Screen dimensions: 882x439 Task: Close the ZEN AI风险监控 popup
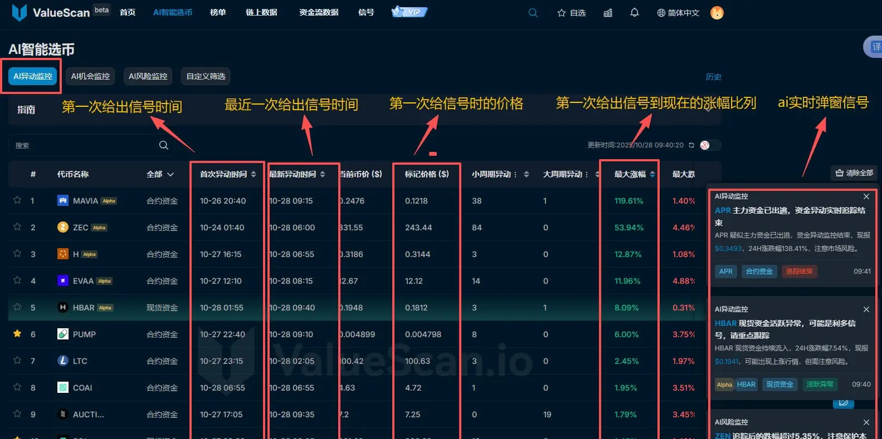click(x=866, y=422)
